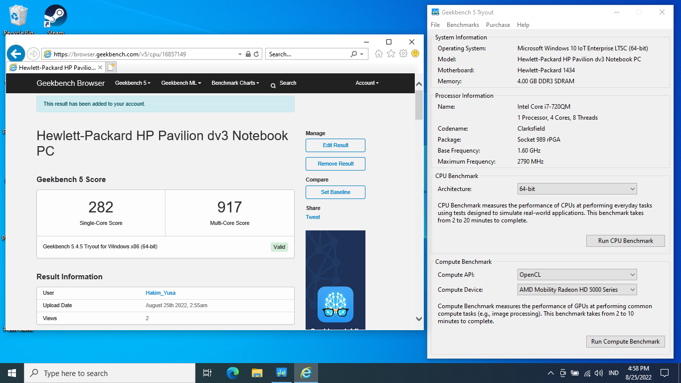Viewport: 681px width, 383px height.
Task: Open the Benchmark Charts dropdown
Action: tap(235, 83)
